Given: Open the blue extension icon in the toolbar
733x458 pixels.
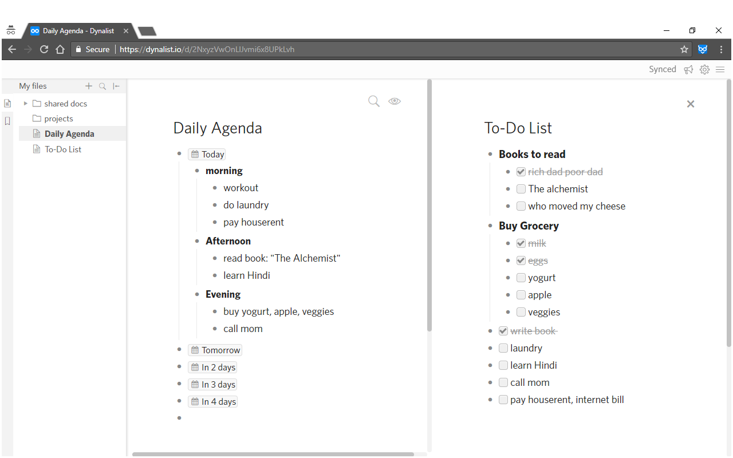Looking at the screenshot, I should tap(703, 49).
